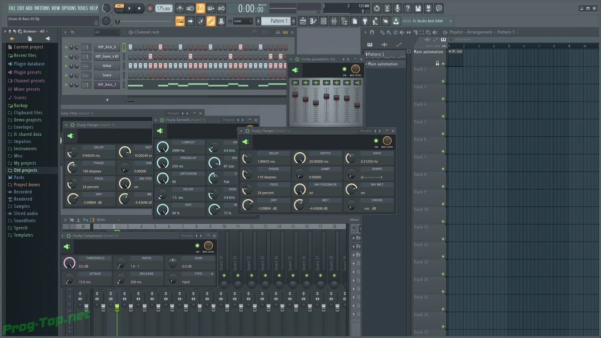Viewport: 601px width, 338px height.
Task: Click the download content library icon
Action: [x=396, y=21]
